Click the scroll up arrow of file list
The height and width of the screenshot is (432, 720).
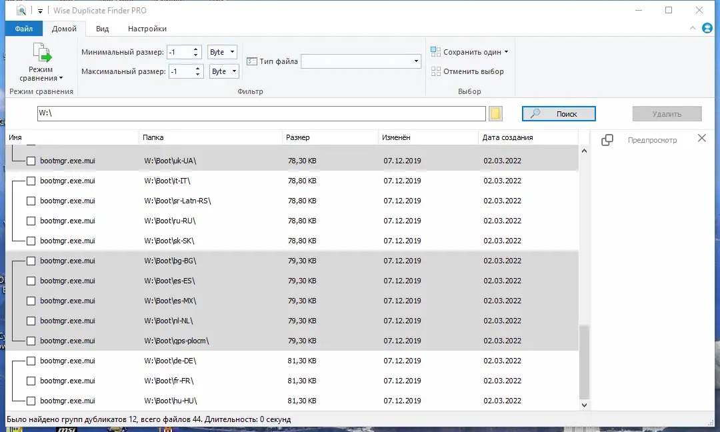coord(584,151)
